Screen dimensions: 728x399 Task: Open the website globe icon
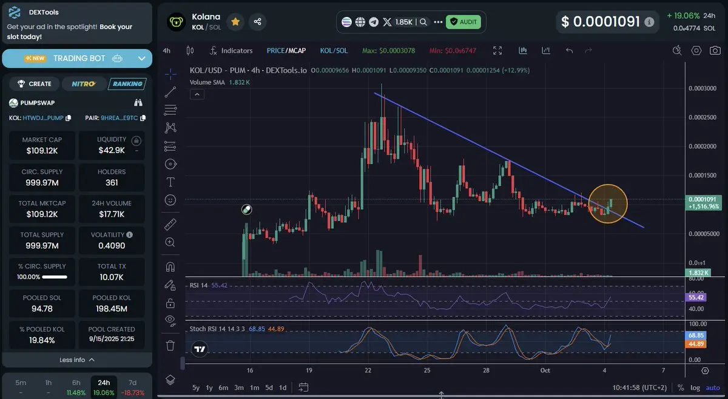pyautogui.click(x=360, y=22)
